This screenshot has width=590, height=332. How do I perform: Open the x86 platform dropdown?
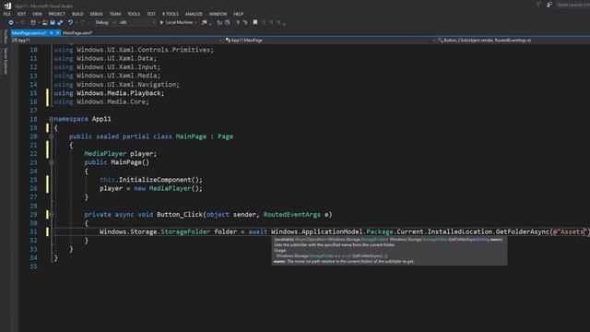click(x=137, y=22)
